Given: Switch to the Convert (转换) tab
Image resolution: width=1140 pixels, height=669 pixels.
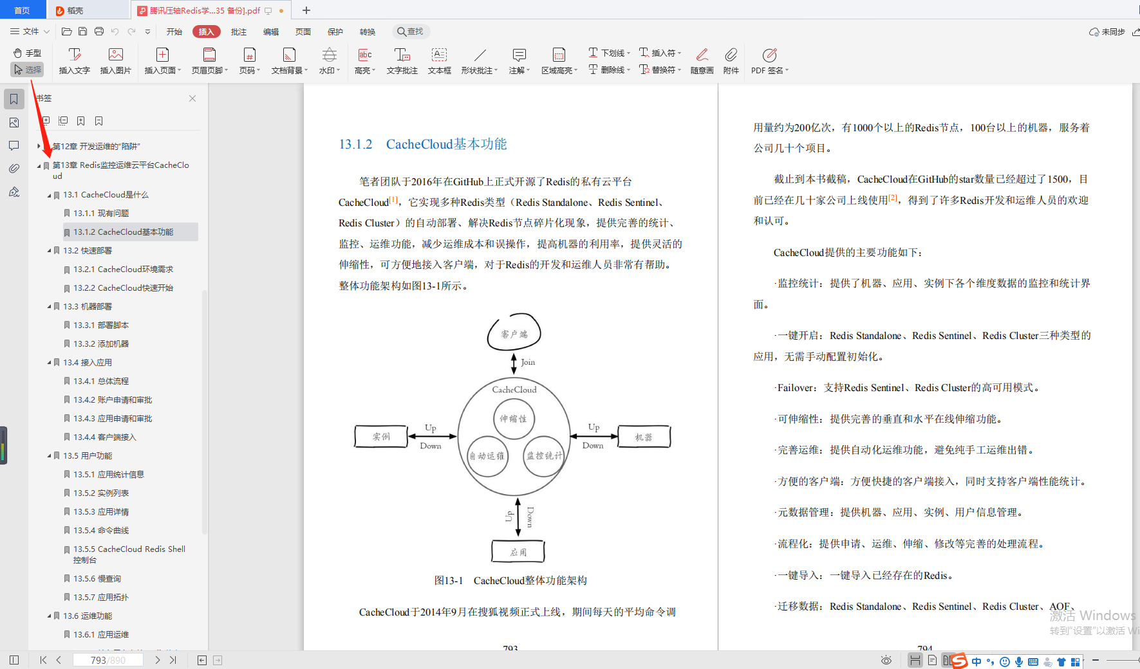Looking at the screenshot, I should 368,32.
